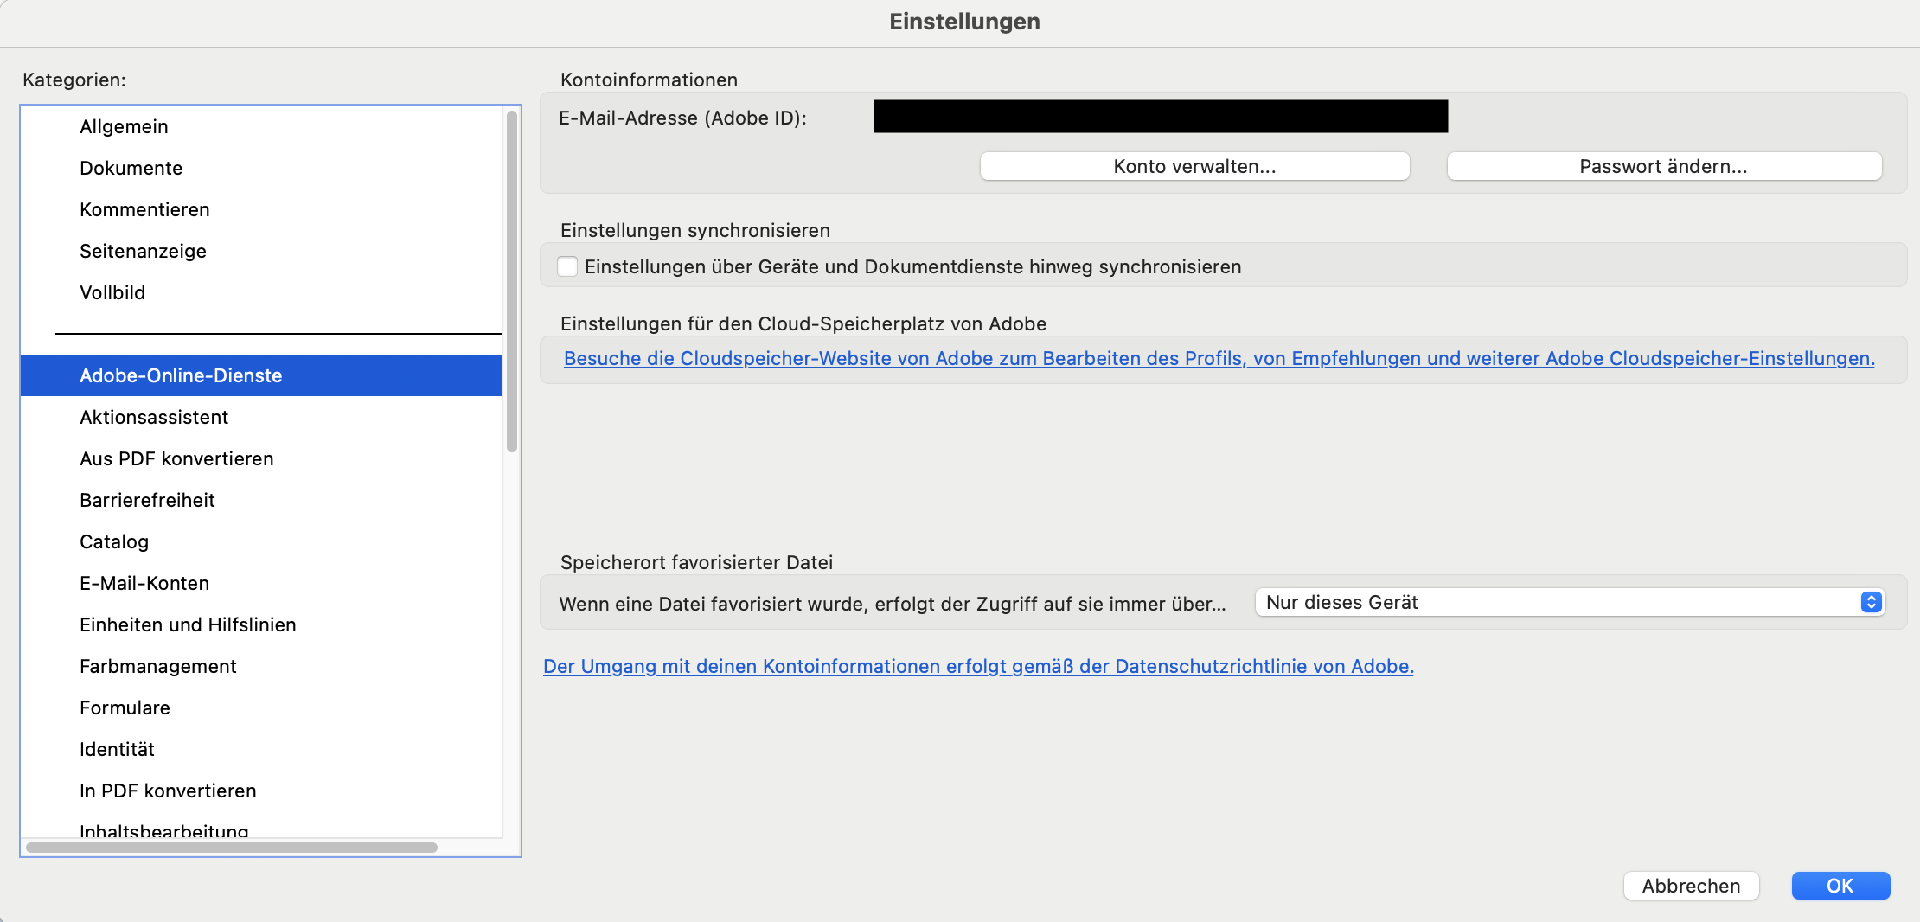Open Farbmanagement settings
Image resolution: width=1920 pixels, height=922 pixels.
coord(261,666)
